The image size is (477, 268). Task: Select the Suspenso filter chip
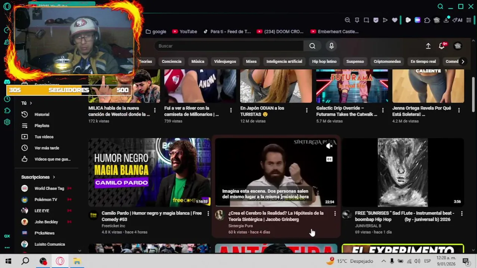click(x=355, y=61)
